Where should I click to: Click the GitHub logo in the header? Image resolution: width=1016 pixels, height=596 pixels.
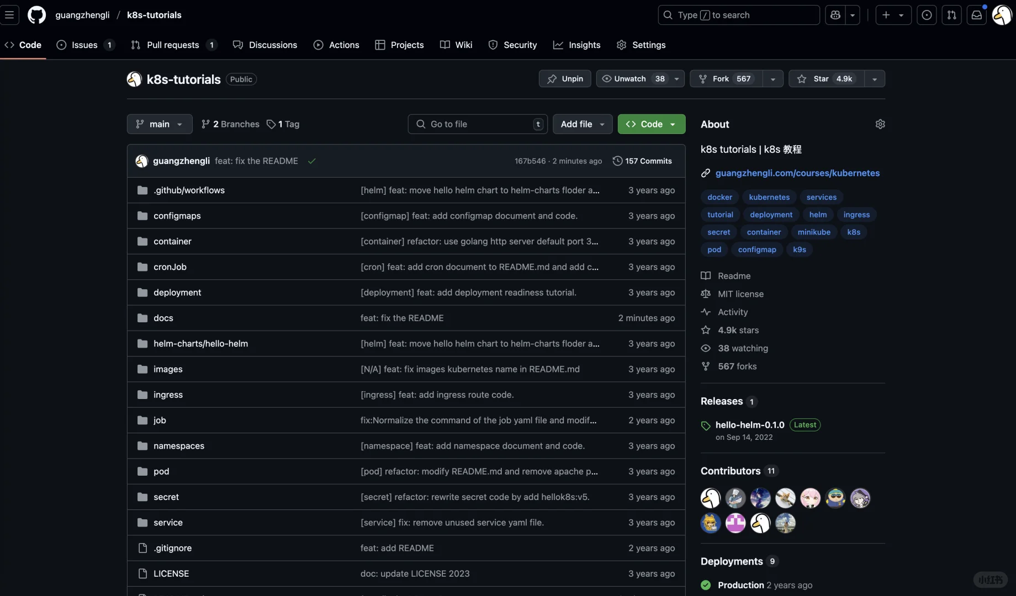click(x=36, y=15)
